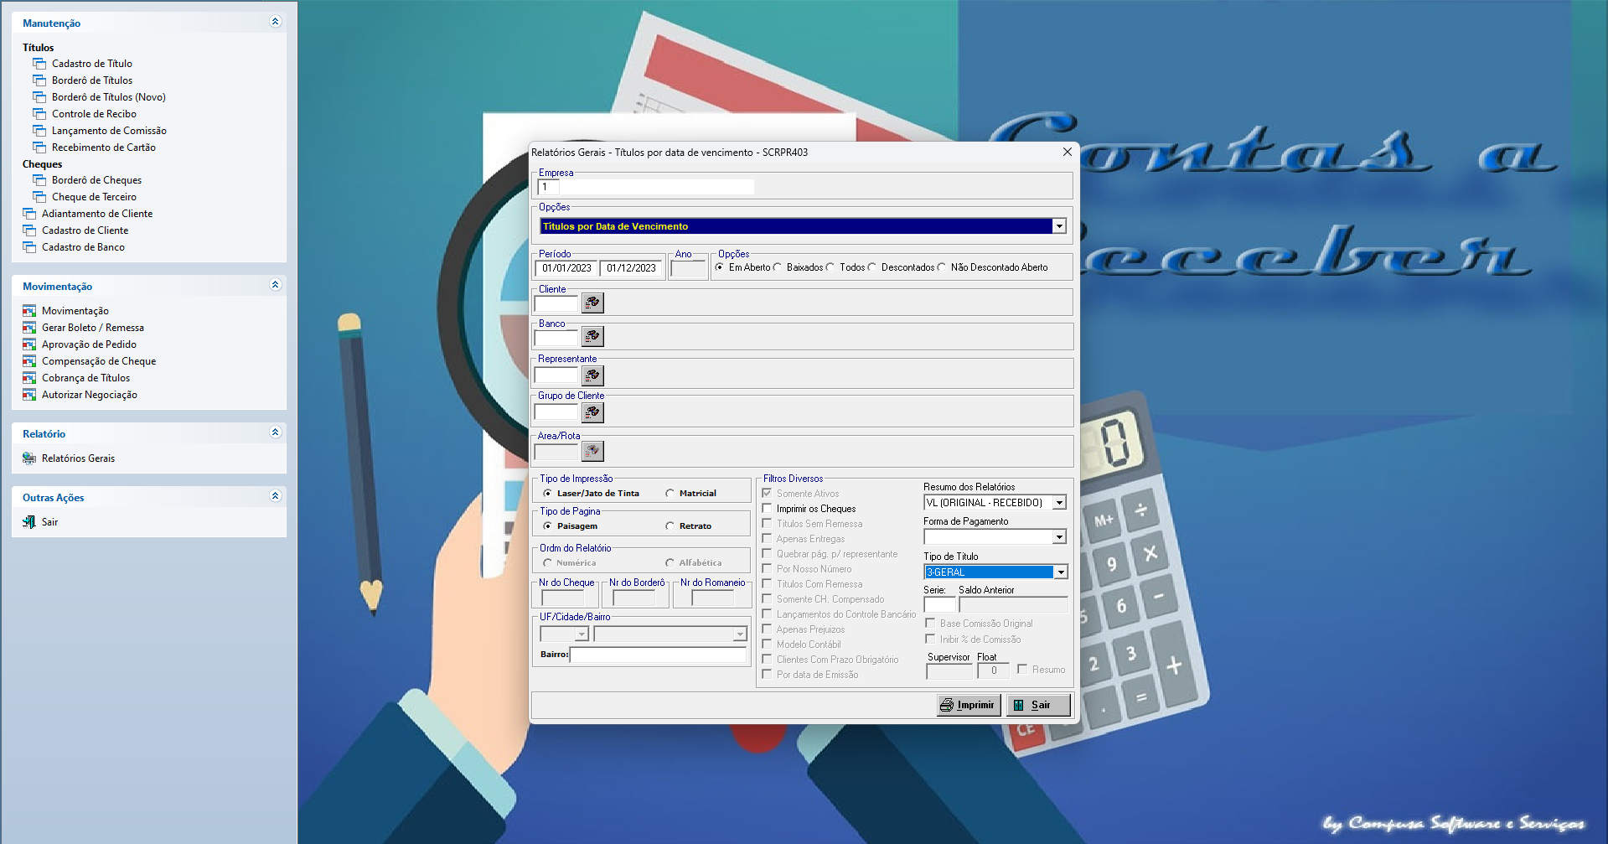Click the Serie input field
Screen dimensions: 1608x844
(939, 604)
